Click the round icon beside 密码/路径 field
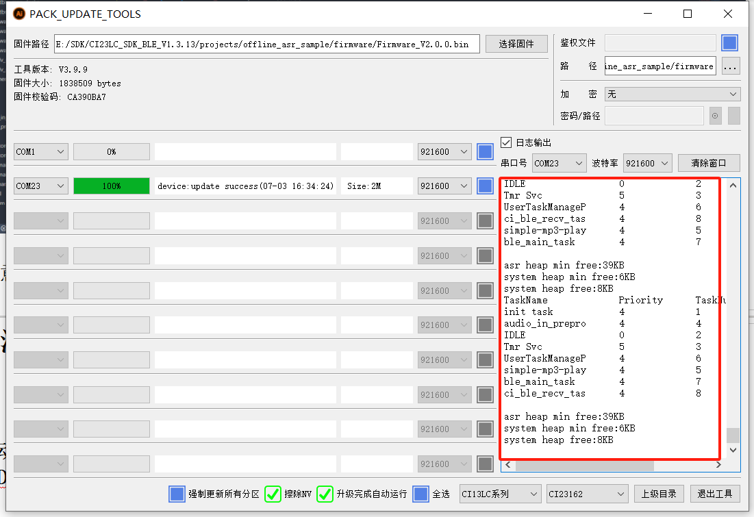Screen dimensions: 754x517 point(716,116)
